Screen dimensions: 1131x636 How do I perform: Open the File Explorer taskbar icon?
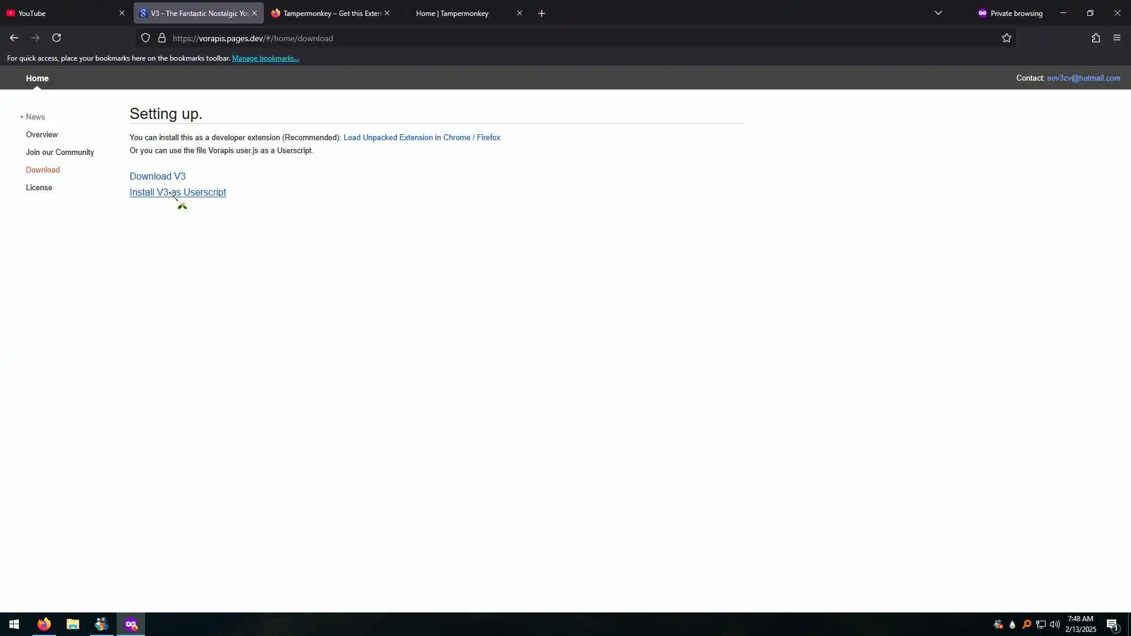click(72, 624)
